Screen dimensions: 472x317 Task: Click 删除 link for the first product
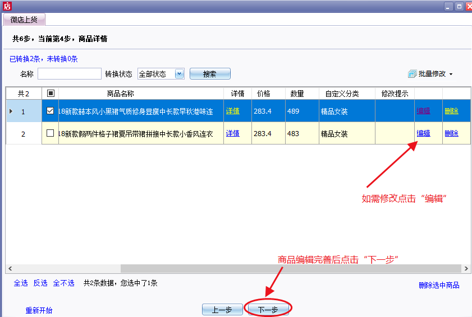(451, 111)
